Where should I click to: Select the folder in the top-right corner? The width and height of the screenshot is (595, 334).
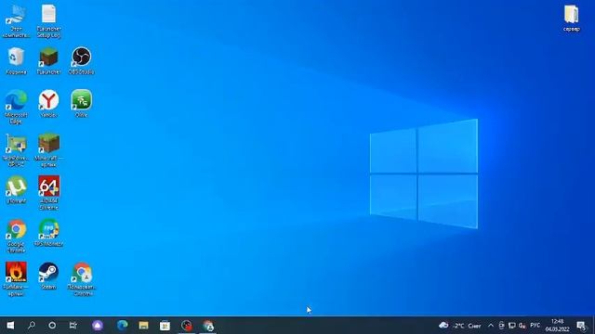coord(571,19)
